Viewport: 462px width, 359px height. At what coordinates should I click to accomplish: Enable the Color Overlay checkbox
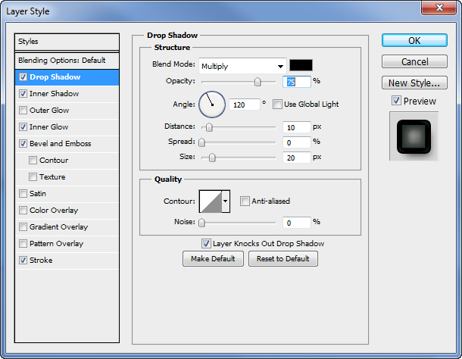pos(23,210)
